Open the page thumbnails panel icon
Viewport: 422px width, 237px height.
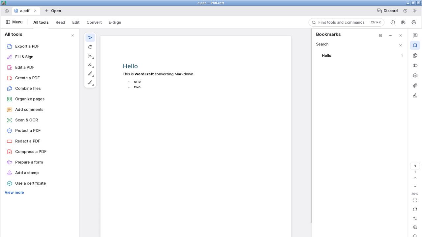pyautogui.click(x=415, y=55)
